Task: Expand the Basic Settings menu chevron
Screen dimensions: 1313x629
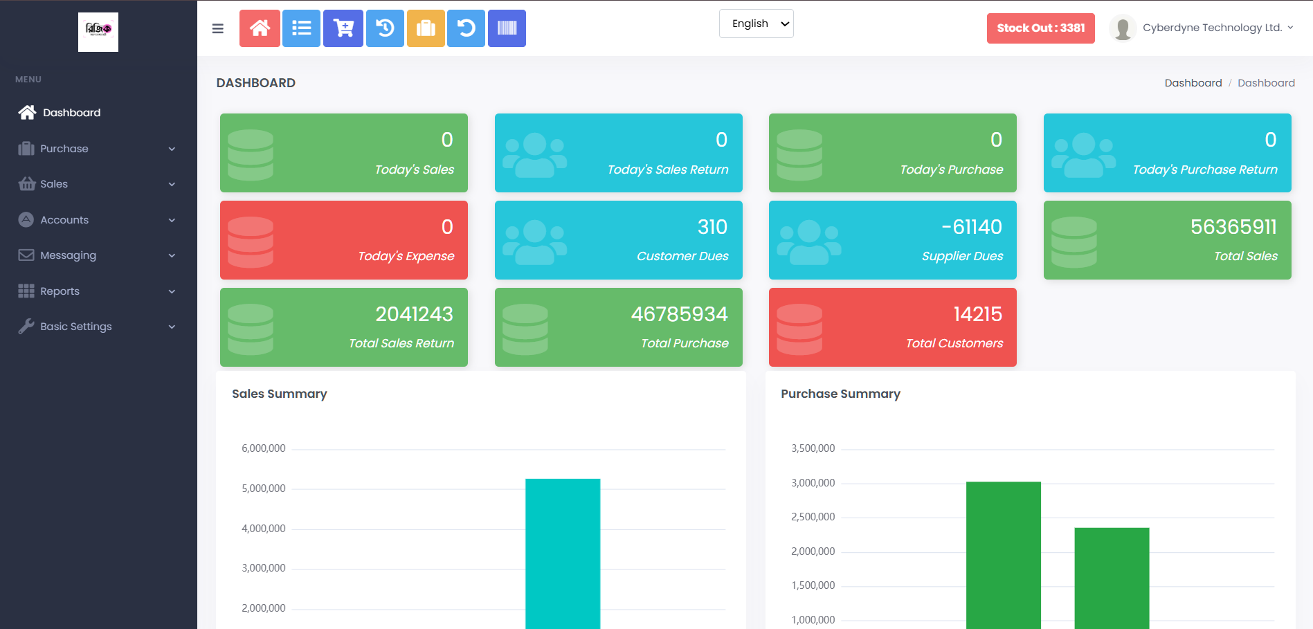Action: pos(172,327)
